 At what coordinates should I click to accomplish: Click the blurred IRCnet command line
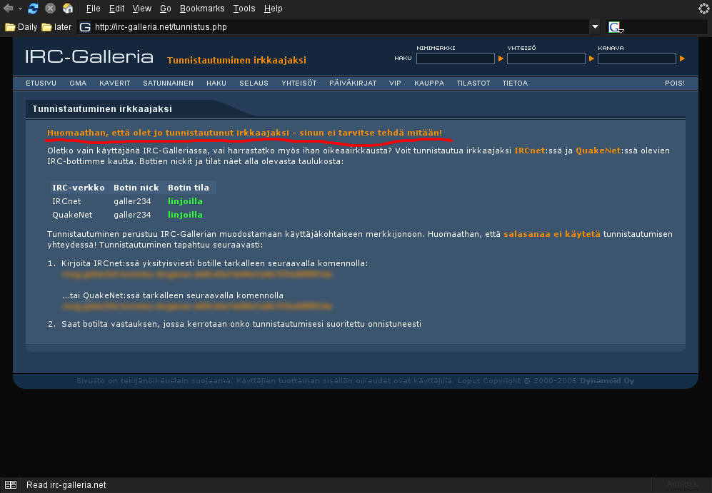[x=197, y=275]
